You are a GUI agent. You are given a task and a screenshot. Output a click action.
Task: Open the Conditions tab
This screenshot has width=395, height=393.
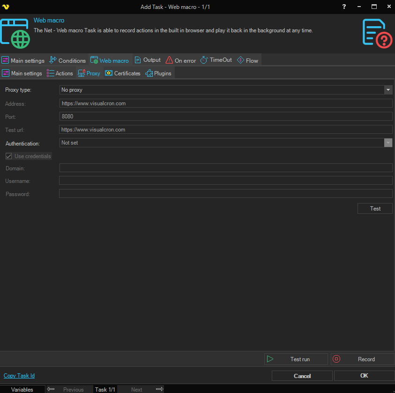(x=67, y=60)
